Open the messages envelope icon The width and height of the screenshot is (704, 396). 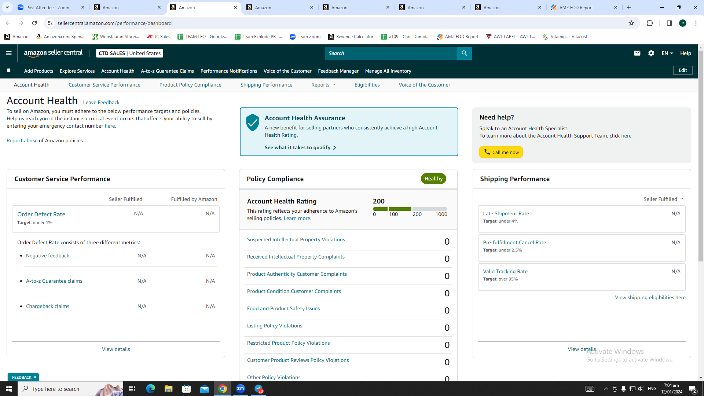(637, 53)
